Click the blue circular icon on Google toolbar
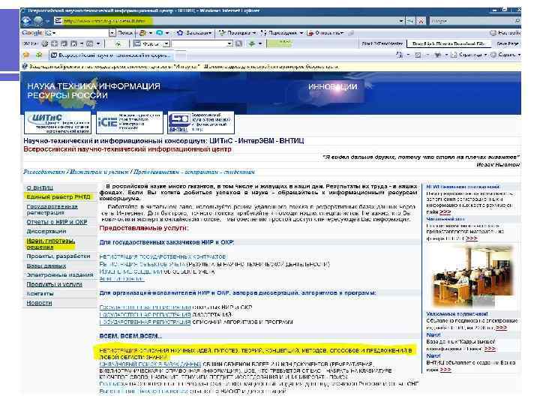Image resolution: width=540 pixels, height=405 pixels. [160, 33]
